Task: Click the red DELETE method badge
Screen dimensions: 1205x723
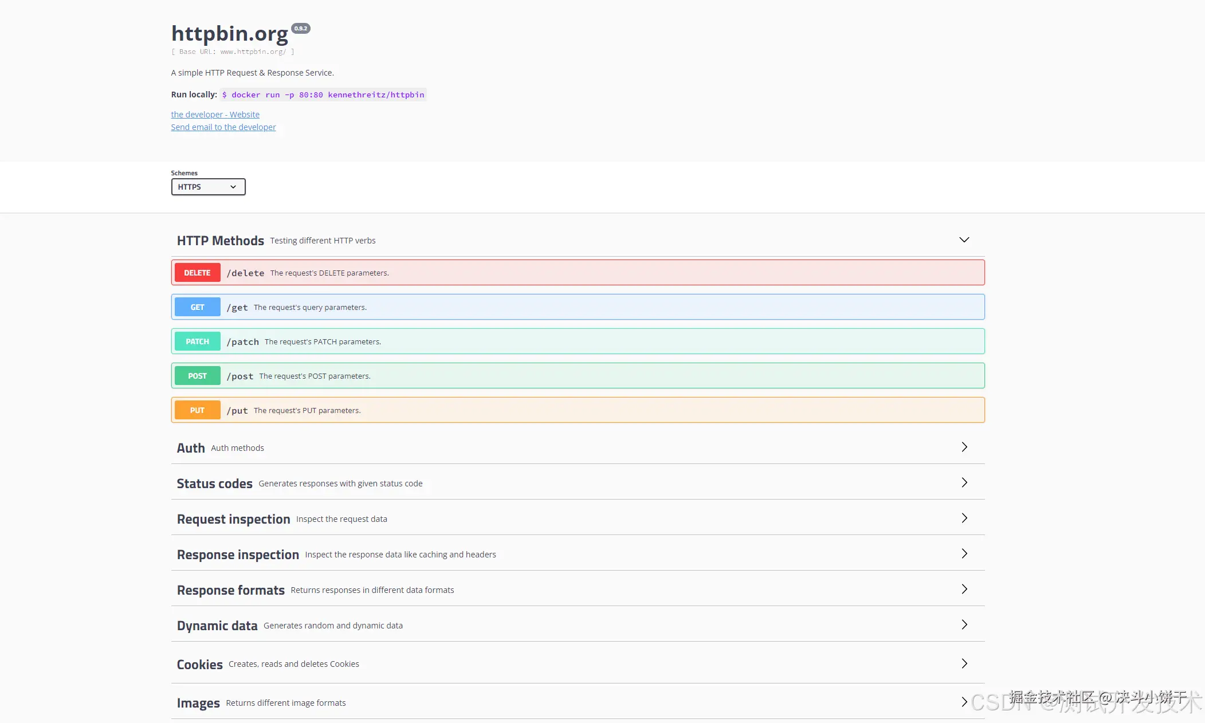Action: tap(197, 273)
